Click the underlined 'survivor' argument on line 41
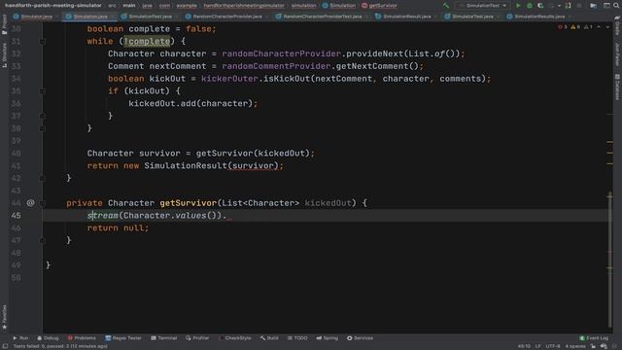Screen dimensions: 622x350 [x=253, y=165]
